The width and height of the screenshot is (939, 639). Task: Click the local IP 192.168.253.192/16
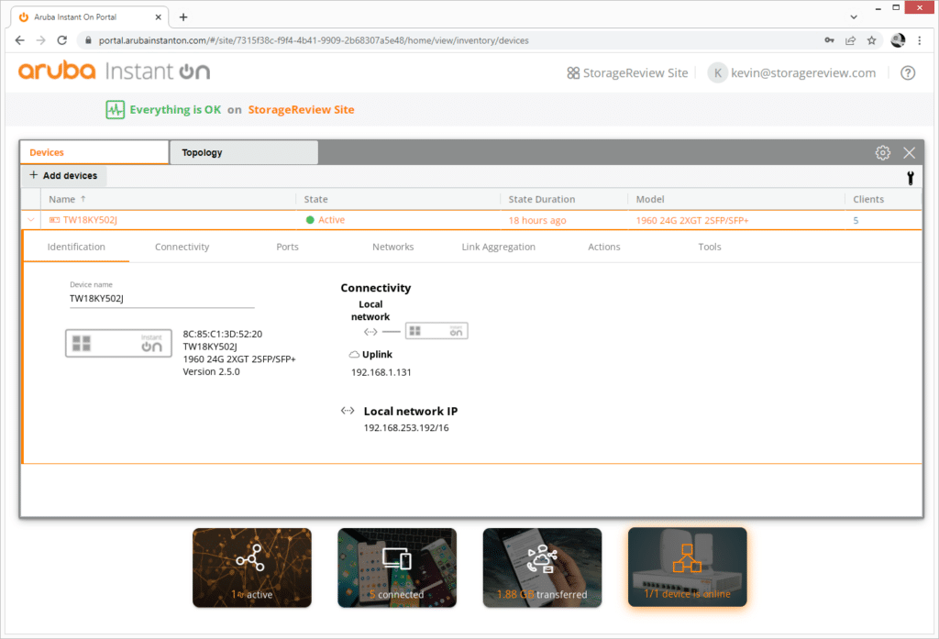[406, 427]
